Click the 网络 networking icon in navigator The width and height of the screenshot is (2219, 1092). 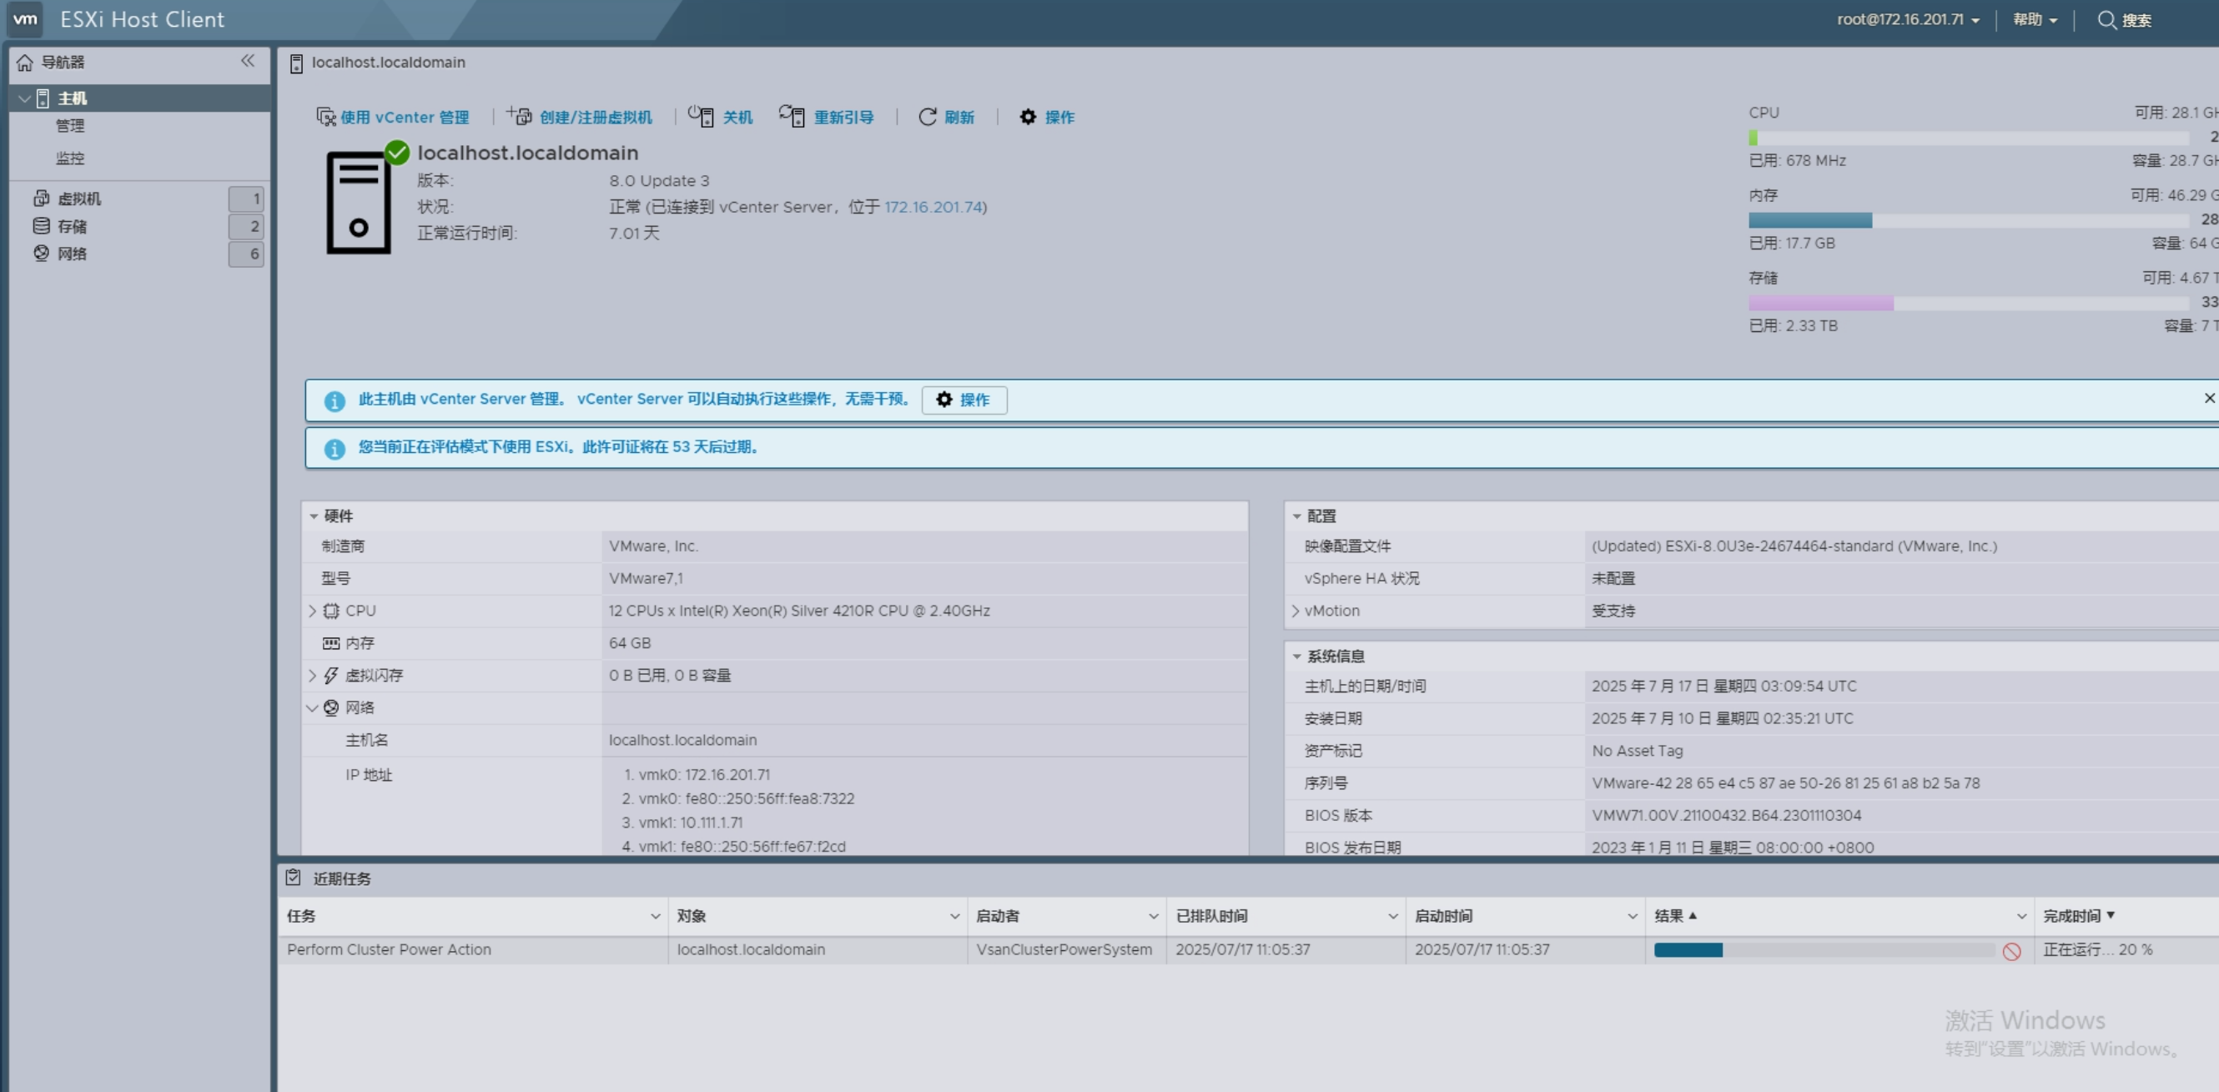pos(42,254)
